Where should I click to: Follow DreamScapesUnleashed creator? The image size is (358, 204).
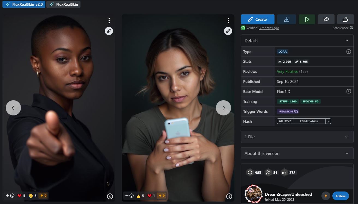tap(340, 196)
